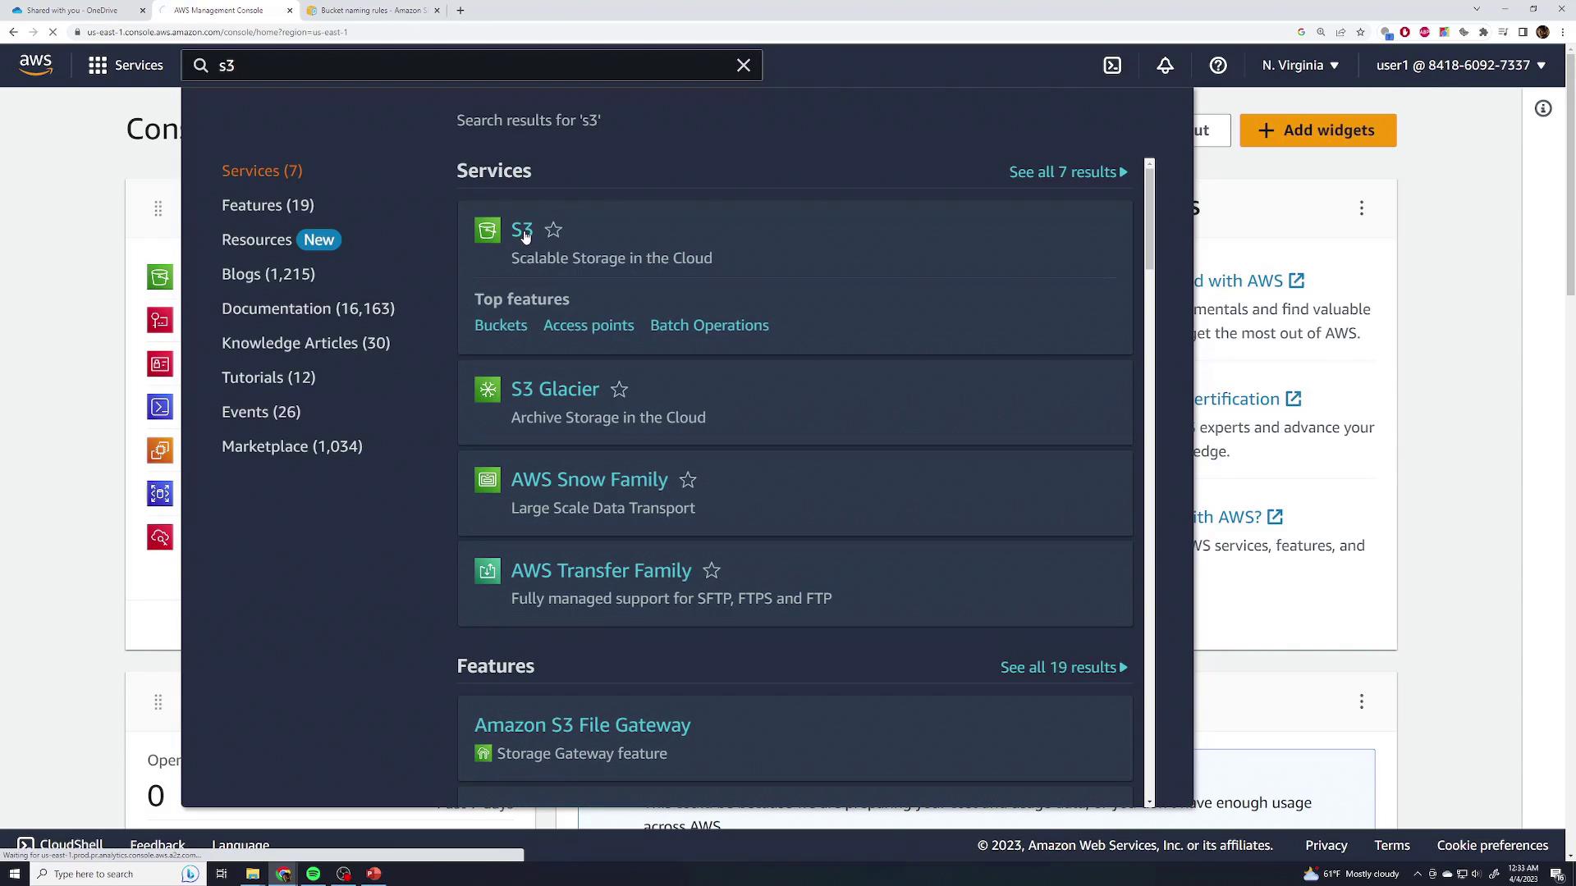The width and height of the screenshot is (1576, 886).
Task: Expand See all 7 results for Services
Action: pyautogui.click(x=1068, y=172)
